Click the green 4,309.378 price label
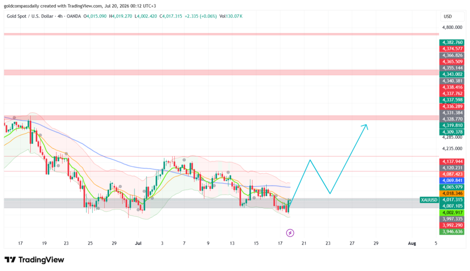 tap(452, 132)
